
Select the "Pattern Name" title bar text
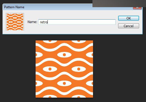(x=14, y=7)
